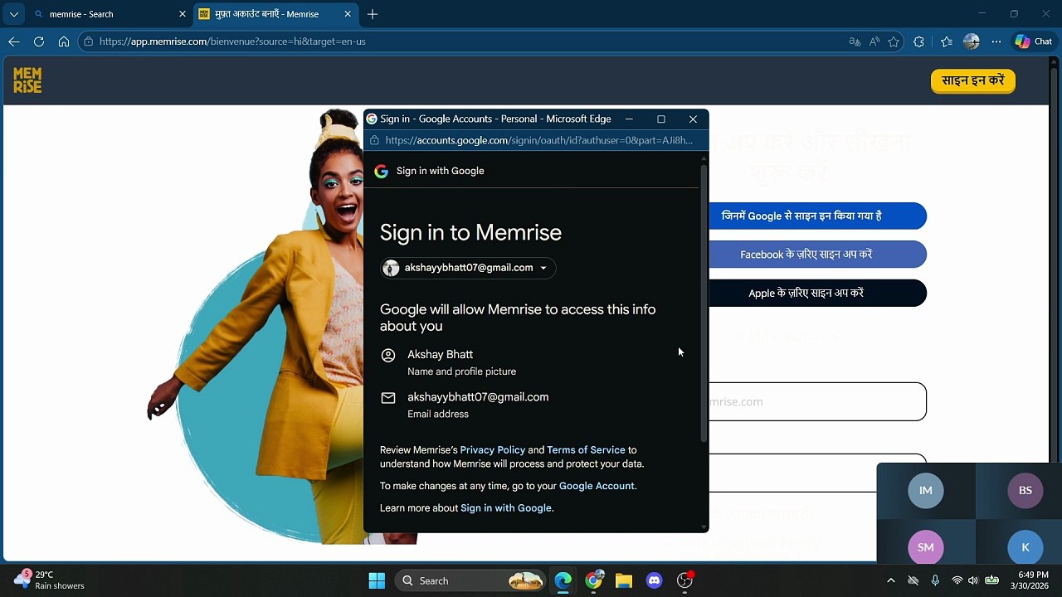Open a new browser tab
The image size is (1062, 597).
[x=373, y=14]
